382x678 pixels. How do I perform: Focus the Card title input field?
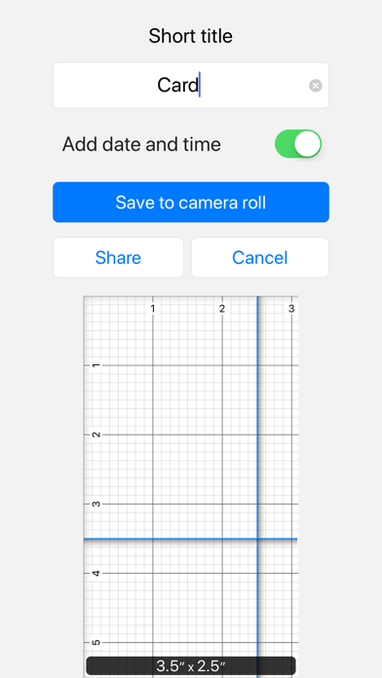[x=191, y=85]
